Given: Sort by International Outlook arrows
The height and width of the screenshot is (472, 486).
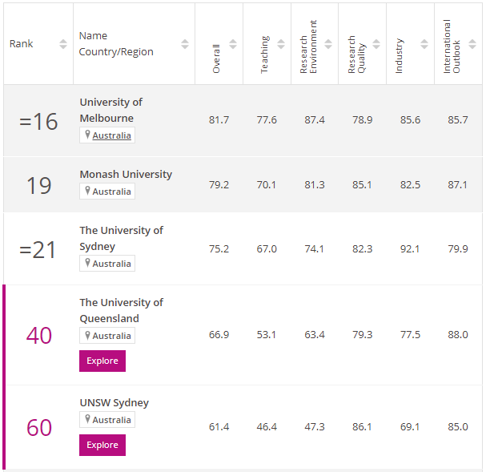Looking at the screenshot, I should 472,44.
